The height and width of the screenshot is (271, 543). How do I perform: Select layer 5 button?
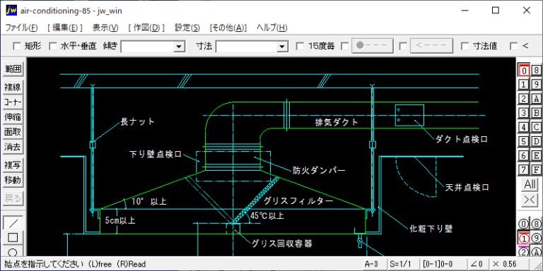click(x=524, y=141)
